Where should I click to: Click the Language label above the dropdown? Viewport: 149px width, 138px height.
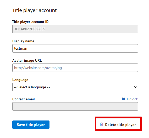(20, 80)
